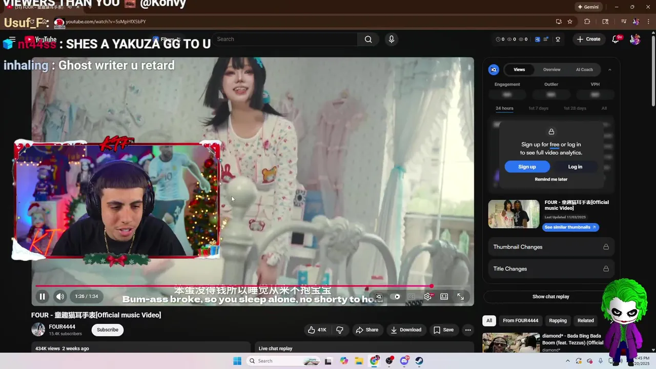Toggle the autoplay switch in the player
Screen dimensions: 656x369
(395, 296)
